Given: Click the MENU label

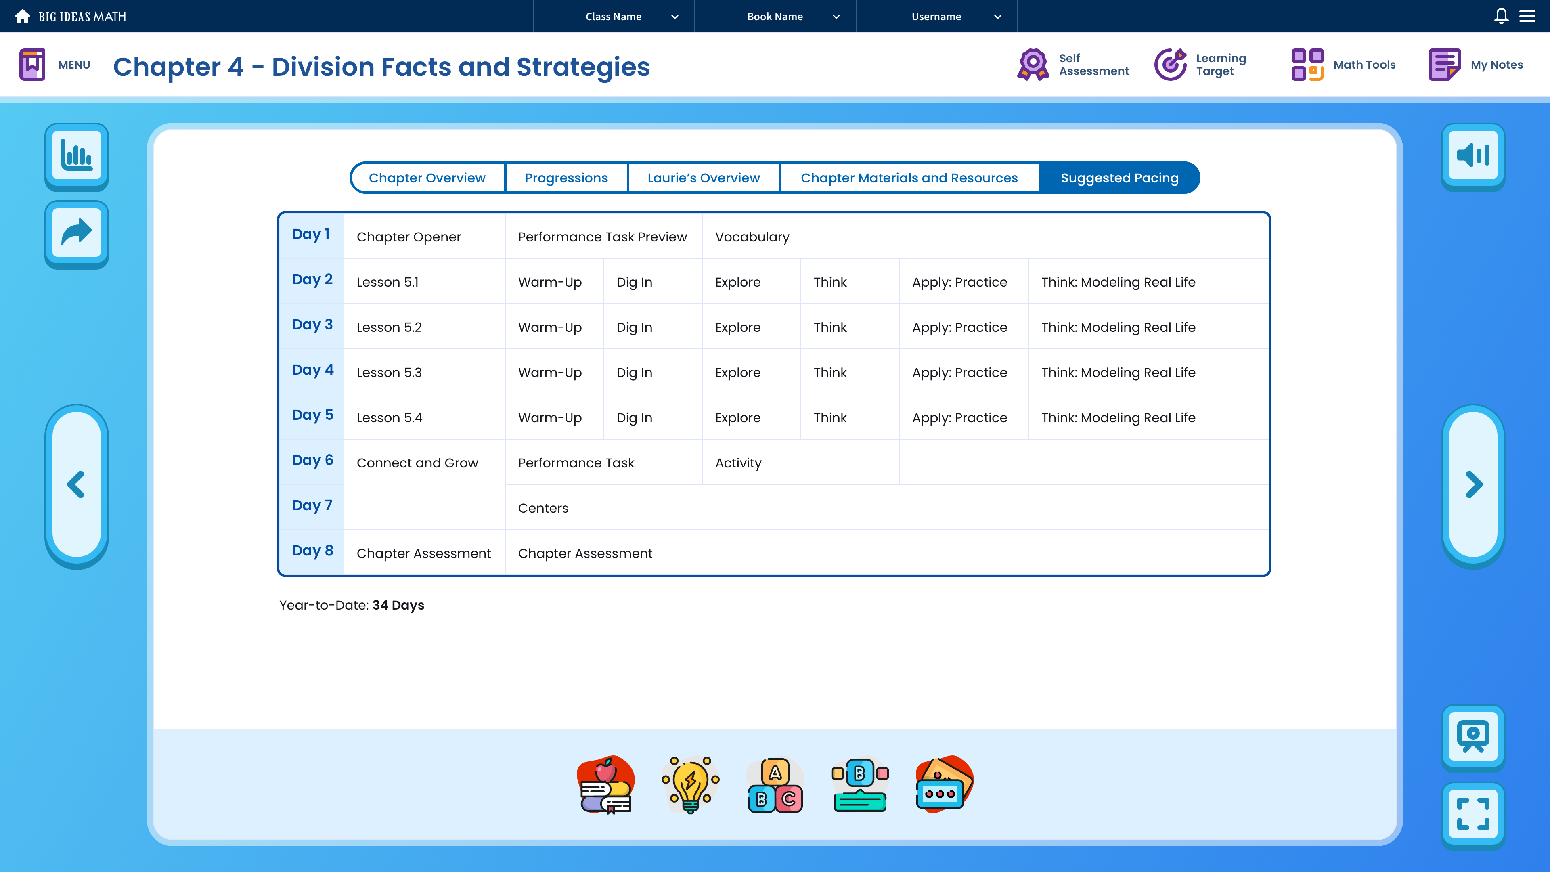Looking at the screenshot, I should pos(74,65).
